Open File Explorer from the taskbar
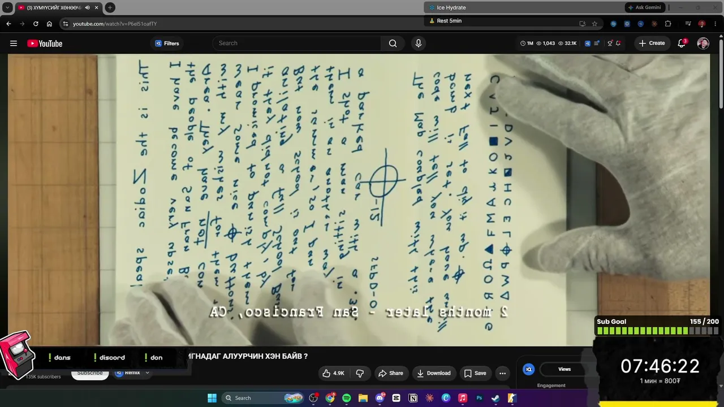The height and width of the screenshot is (407, 724). [363, 398]
